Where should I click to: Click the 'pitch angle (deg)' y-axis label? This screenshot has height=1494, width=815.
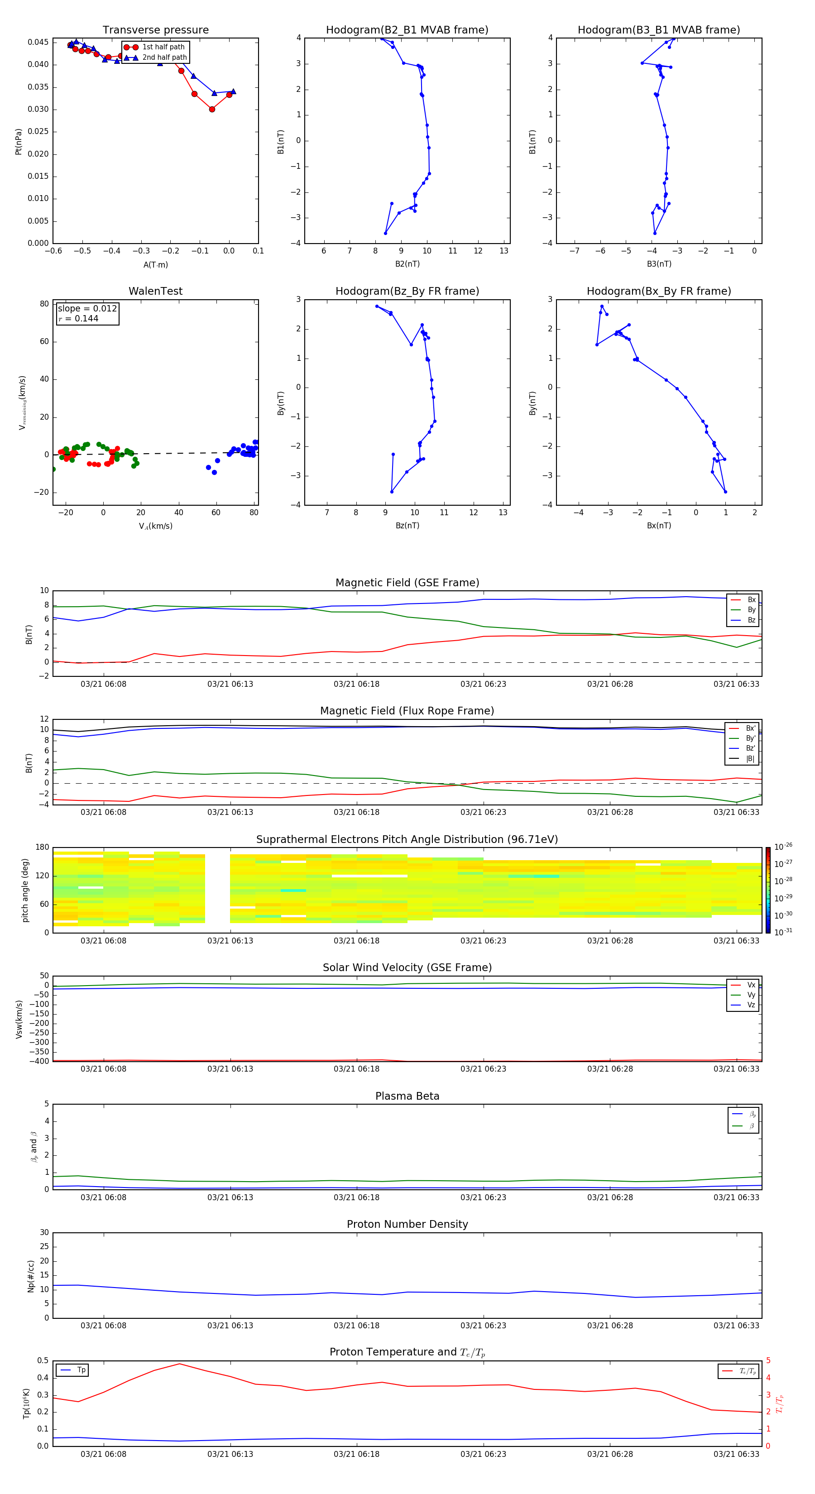point(25,890)
